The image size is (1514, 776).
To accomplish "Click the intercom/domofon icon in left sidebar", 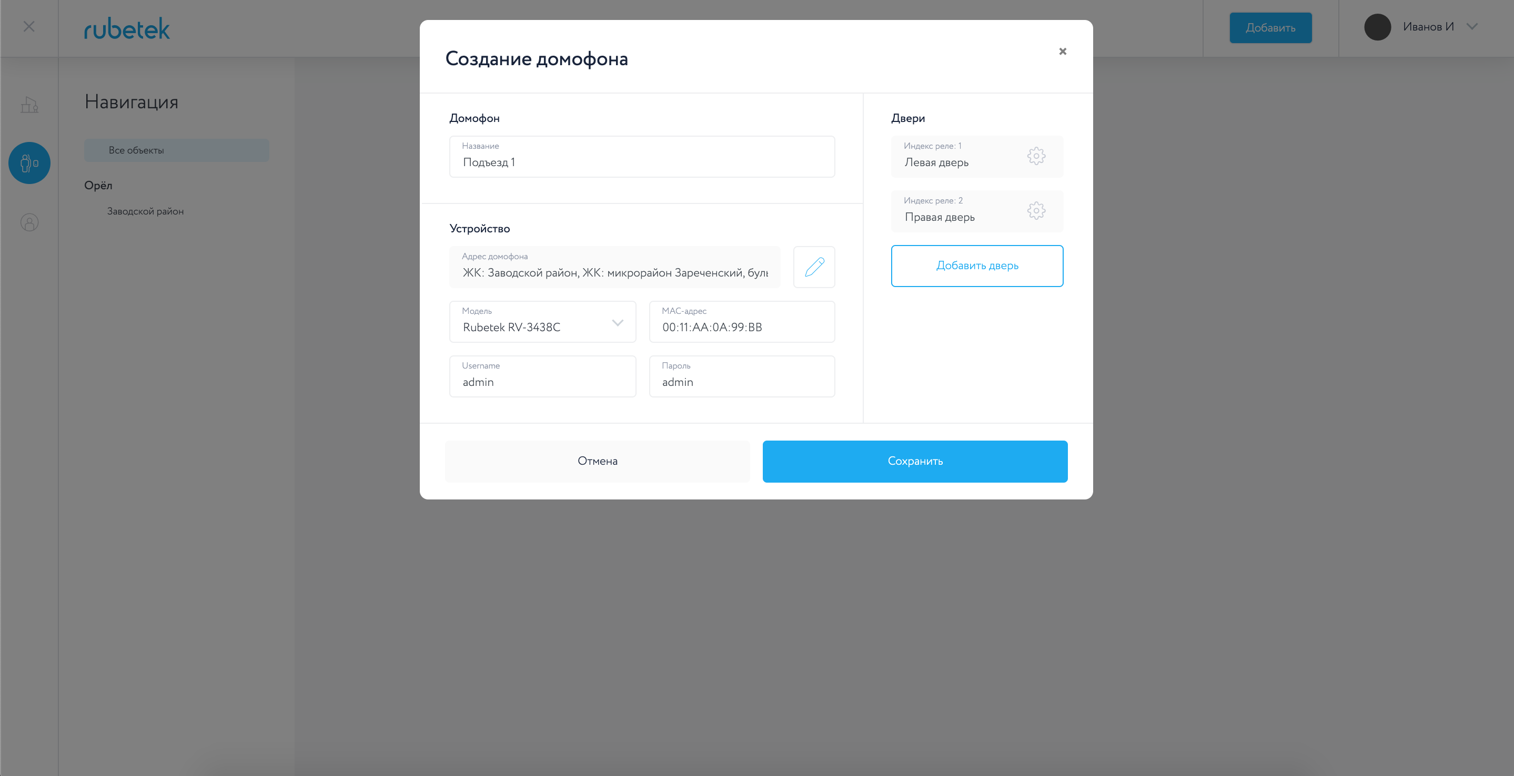I will click(x=28, y=162).
